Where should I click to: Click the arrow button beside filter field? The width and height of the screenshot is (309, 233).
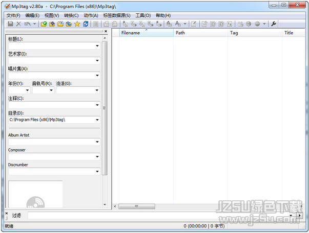(x=300, y=215)
